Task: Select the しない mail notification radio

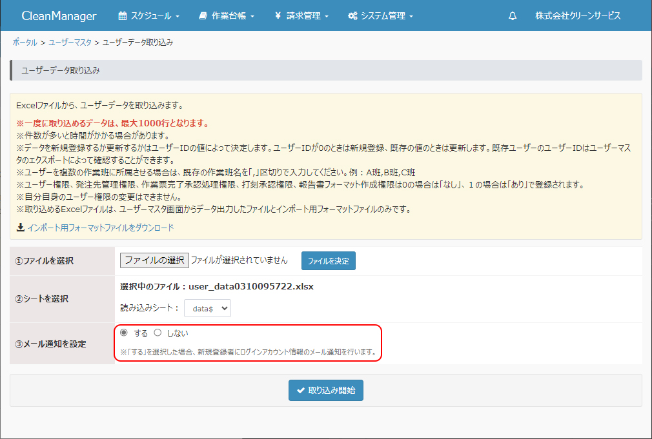Action: coord(158,333)
